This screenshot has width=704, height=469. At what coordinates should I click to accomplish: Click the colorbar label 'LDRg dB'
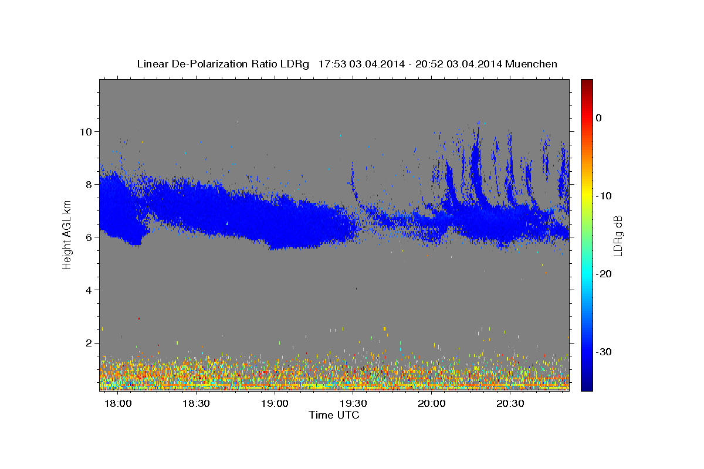click(617, 235)
